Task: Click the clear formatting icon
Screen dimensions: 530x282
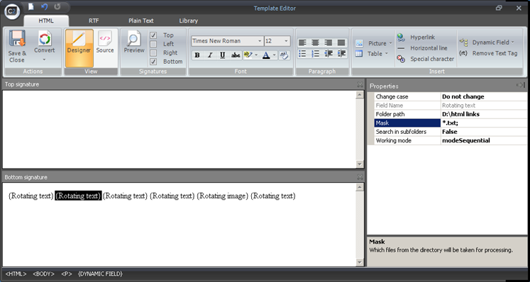Action: [285, 55]
